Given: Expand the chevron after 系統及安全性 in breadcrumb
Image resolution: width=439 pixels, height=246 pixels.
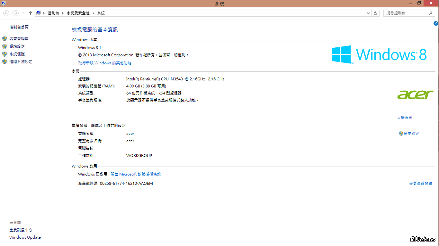Looking at the screenshot, I should point(94,13).
